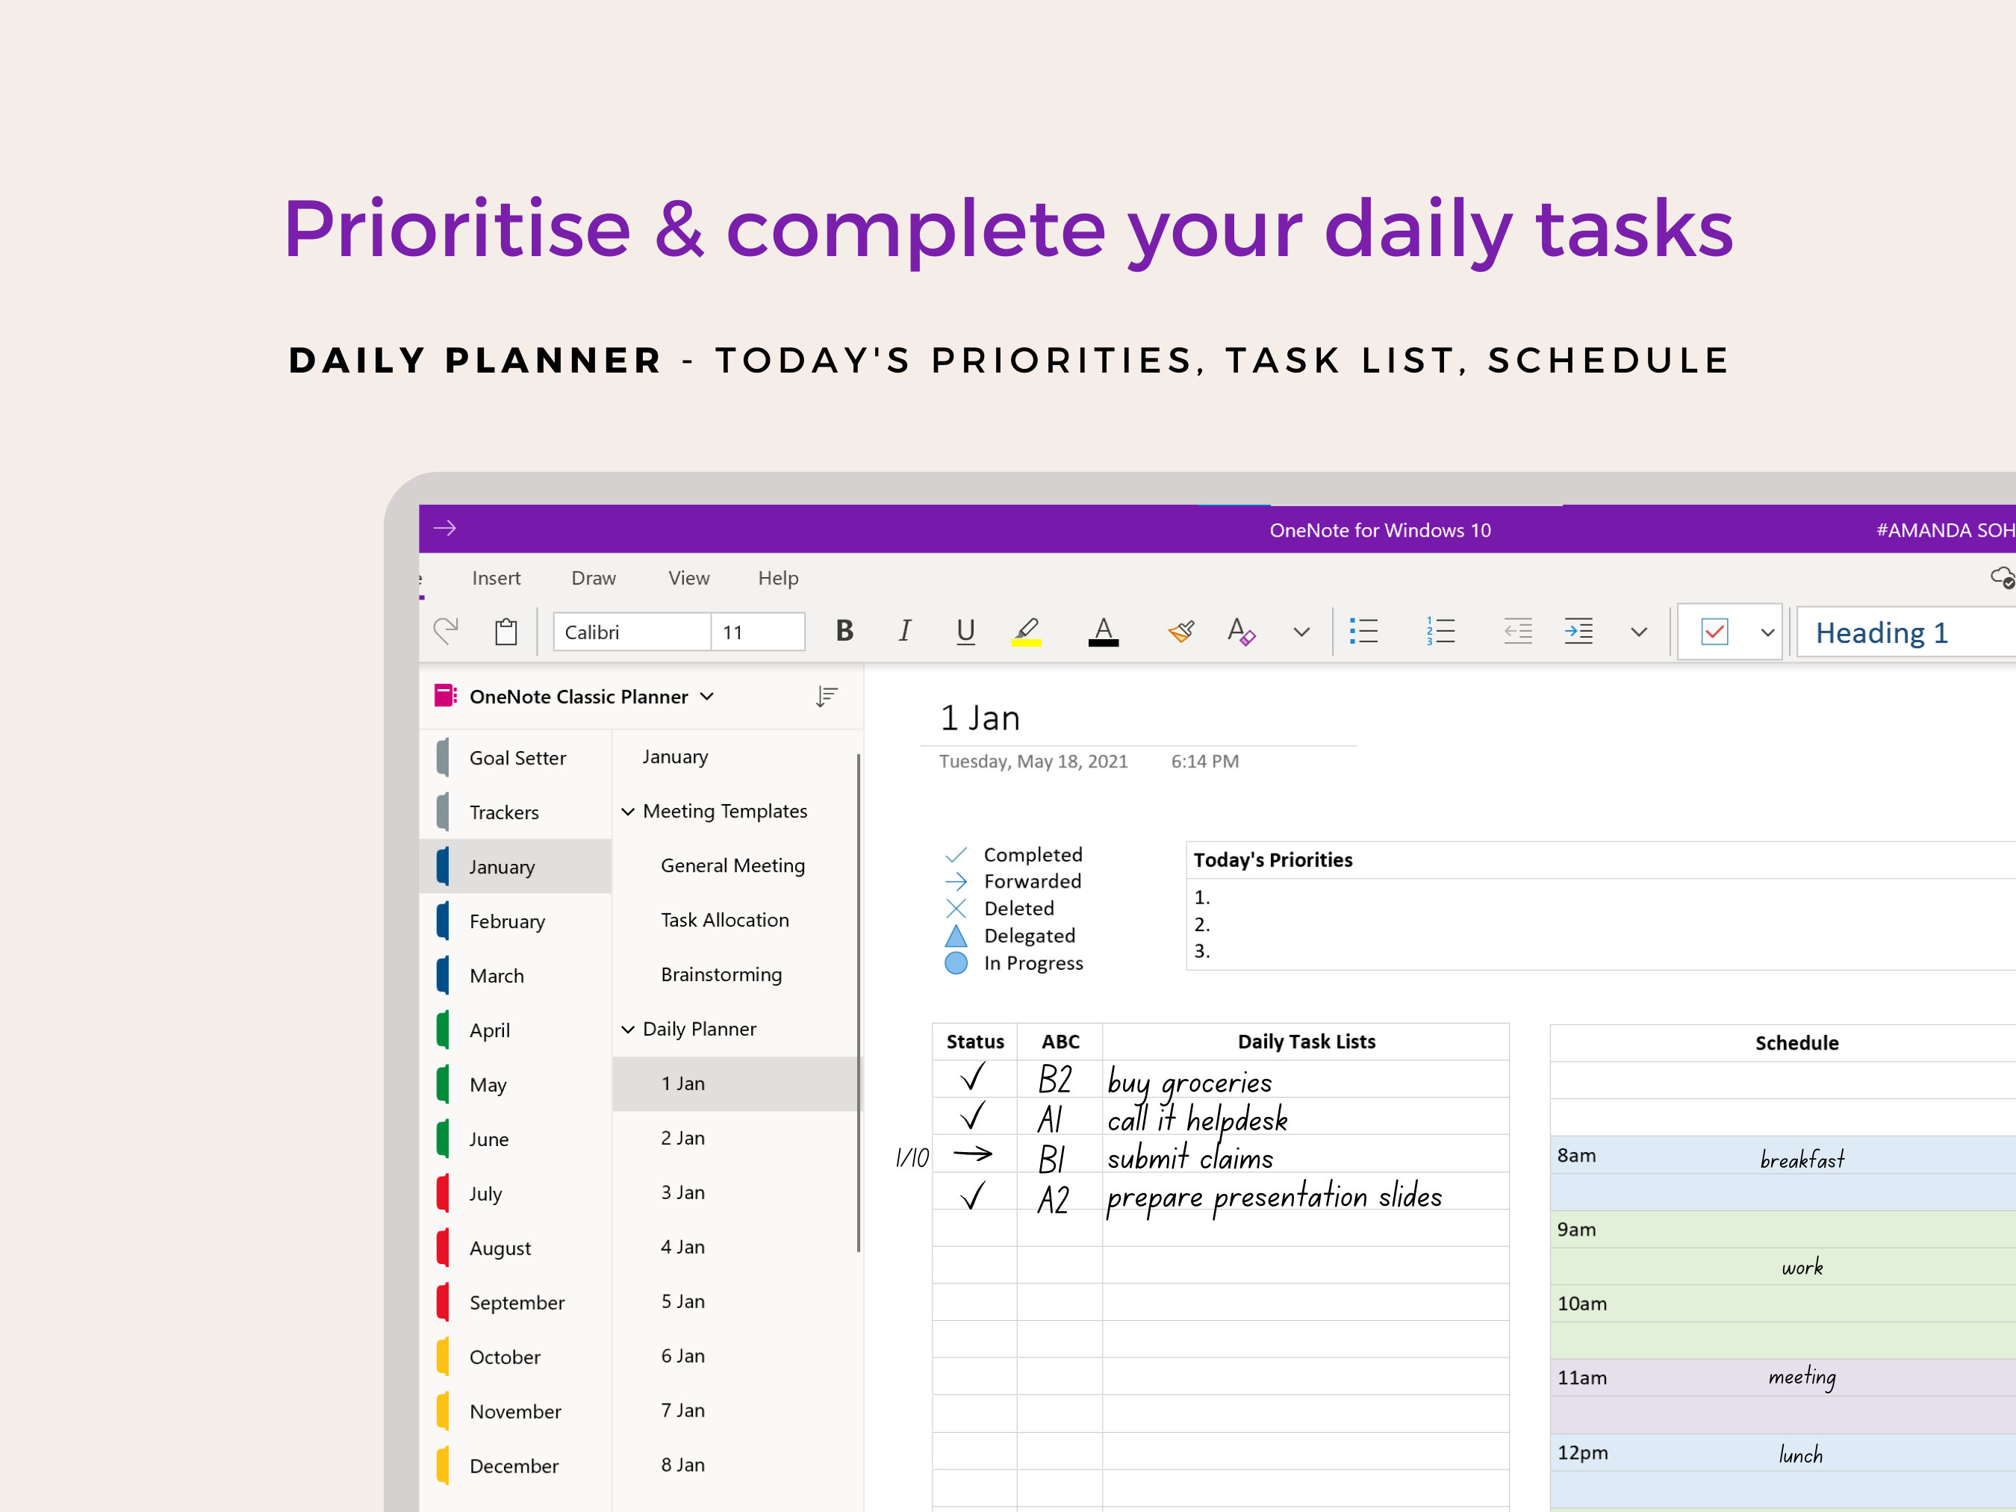
Task: Click the 1 Jan daily planner entry
Action: [685, 1085]
